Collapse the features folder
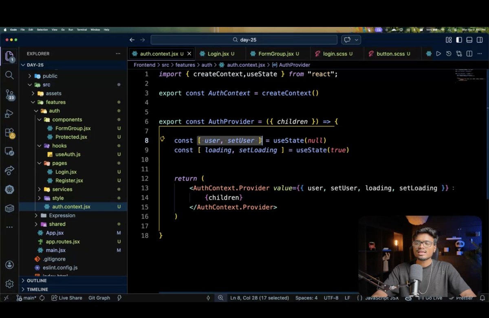Screen dimensions: 489x318 pyautogui.click(x=33, y=102)
